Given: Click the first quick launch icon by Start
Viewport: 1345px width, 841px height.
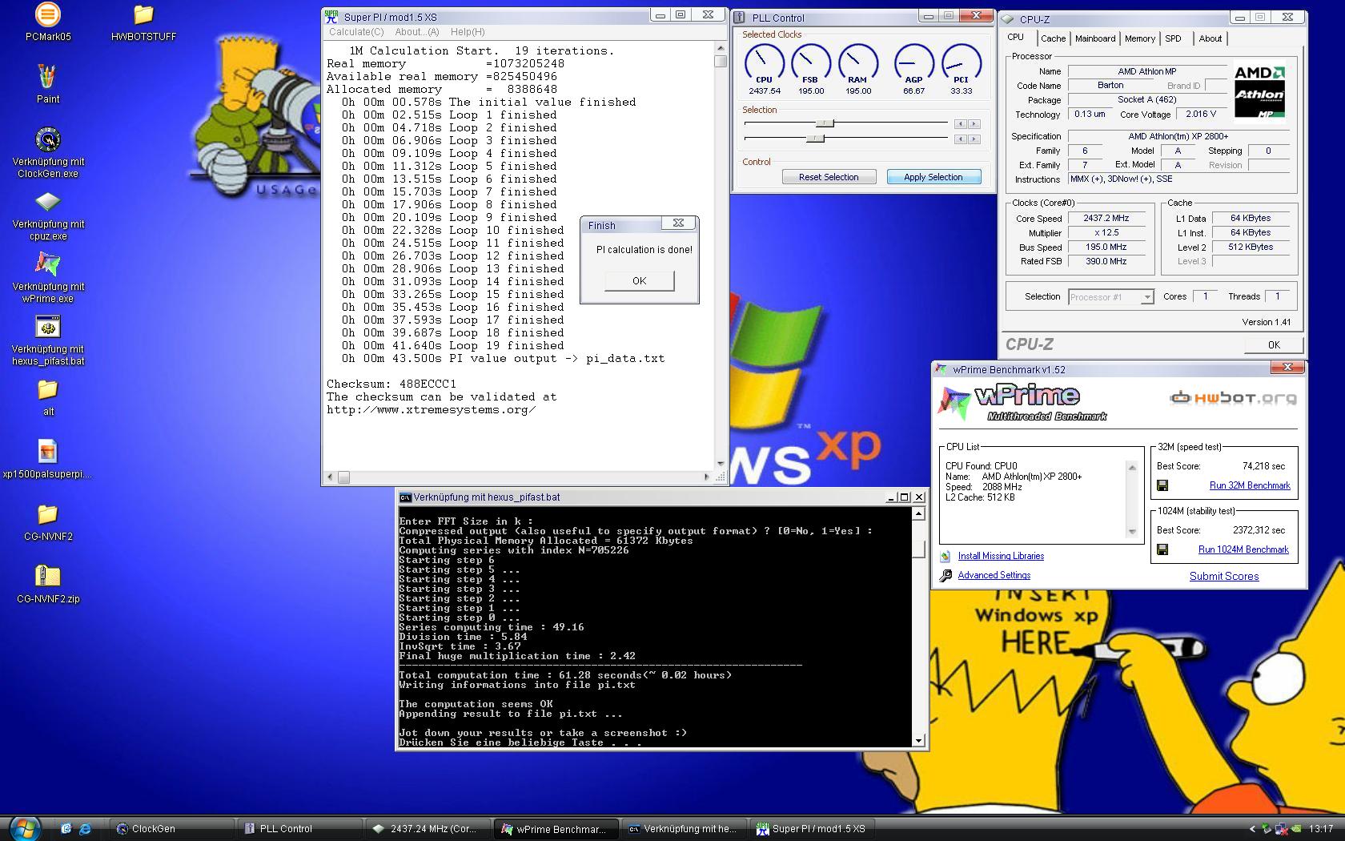Looking at the screenshot, I should tap(66, 829).
